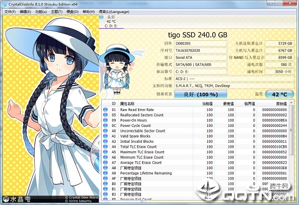Click status icon for Initial Invalid Blocks

105,141
